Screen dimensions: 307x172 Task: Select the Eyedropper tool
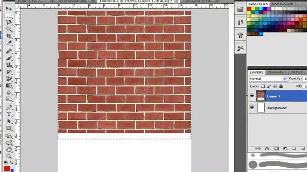coord(9,43)
